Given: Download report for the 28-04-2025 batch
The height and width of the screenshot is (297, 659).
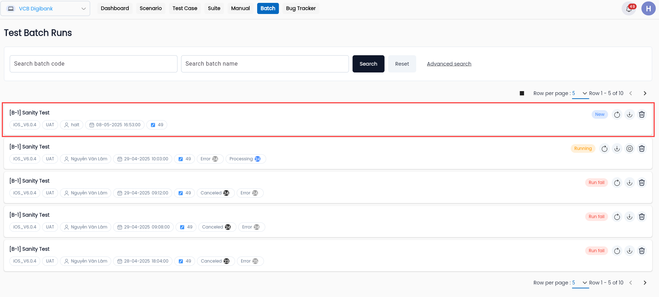Looking at the screenshot, I should 630,251.
